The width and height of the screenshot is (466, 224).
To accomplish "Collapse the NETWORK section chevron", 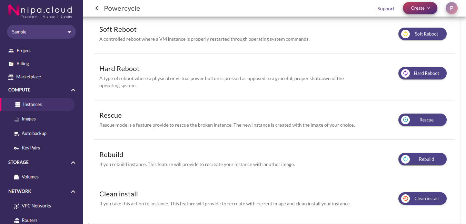I will [73, 191].
